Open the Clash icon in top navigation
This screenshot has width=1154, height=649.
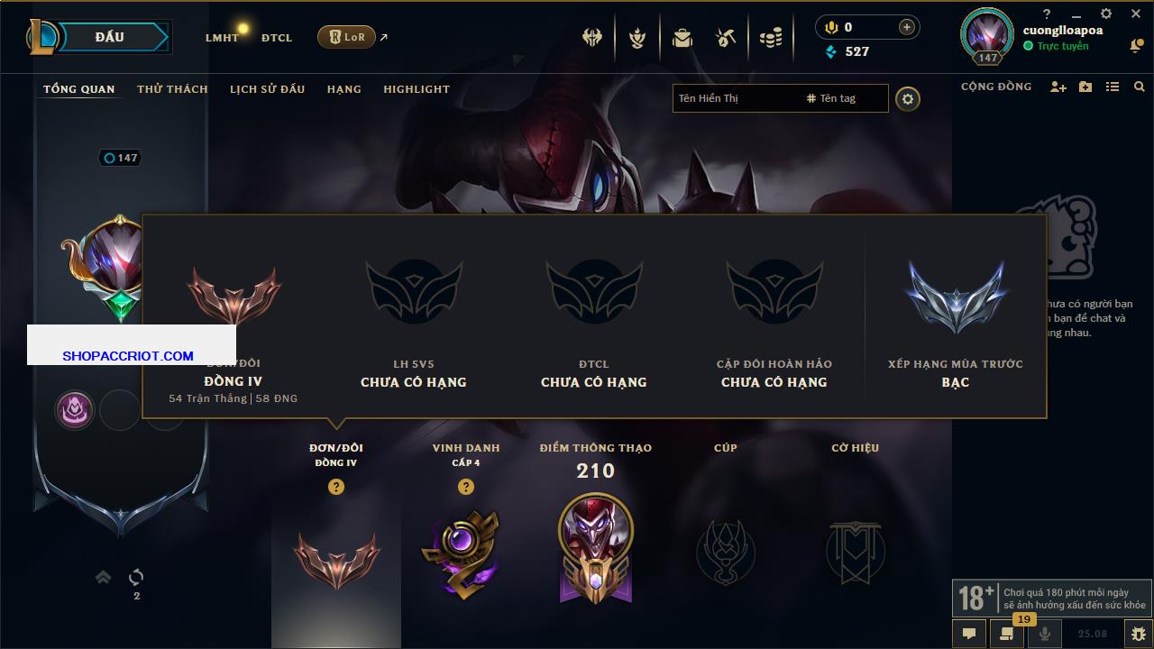(x=592, y=38)
